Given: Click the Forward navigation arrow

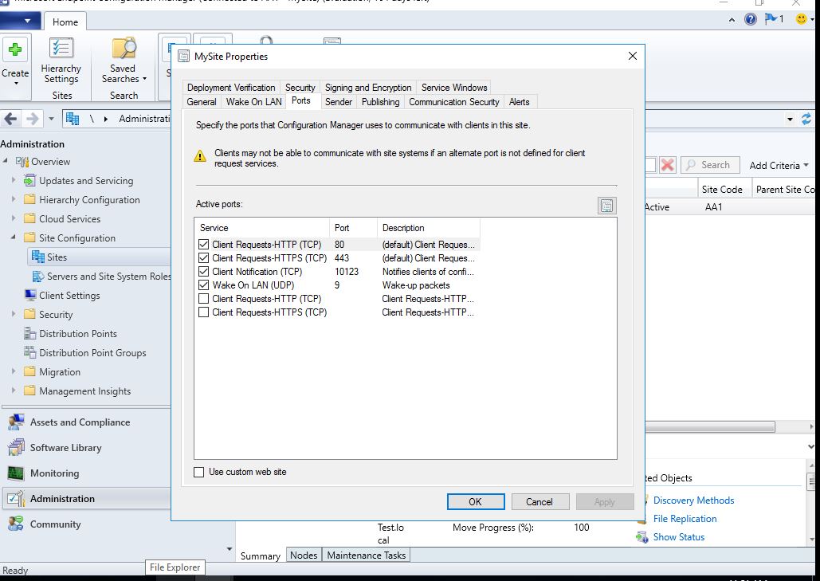Looking at the screenshot, I should [x=33, y=119].
